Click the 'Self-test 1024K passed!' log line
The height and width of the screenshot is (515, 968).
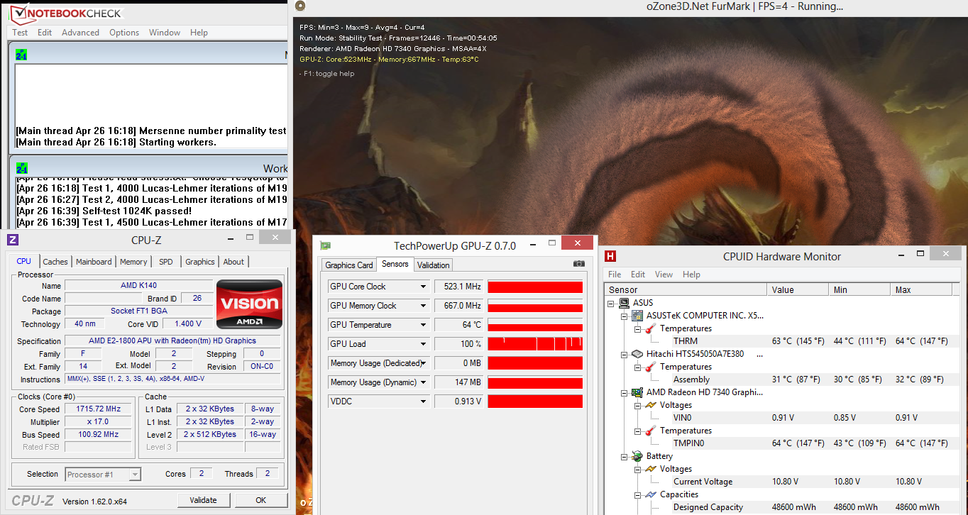point(104,211)
